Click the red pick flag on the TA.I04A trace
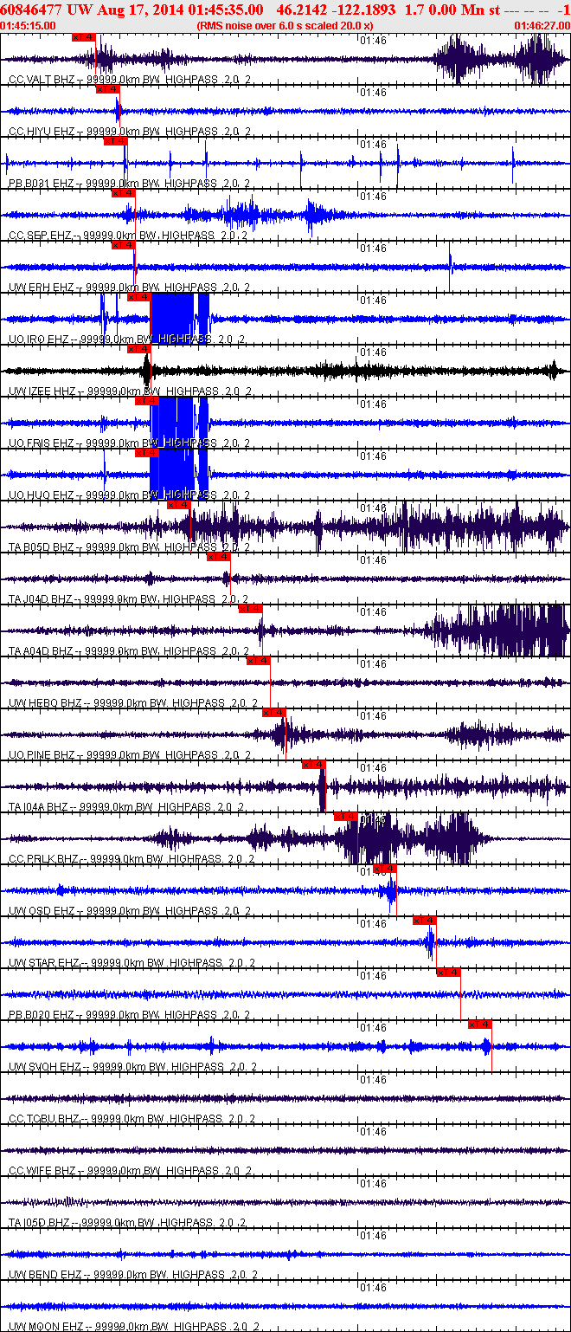The height and width of the screenshot is (1332, 571). 313,765
